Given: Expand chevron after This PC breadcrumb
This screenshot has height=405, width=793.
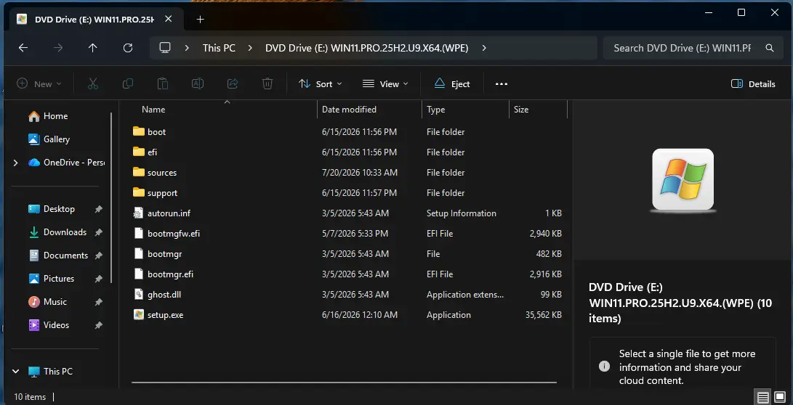Looking at the screenshot, I should [250, 48].
